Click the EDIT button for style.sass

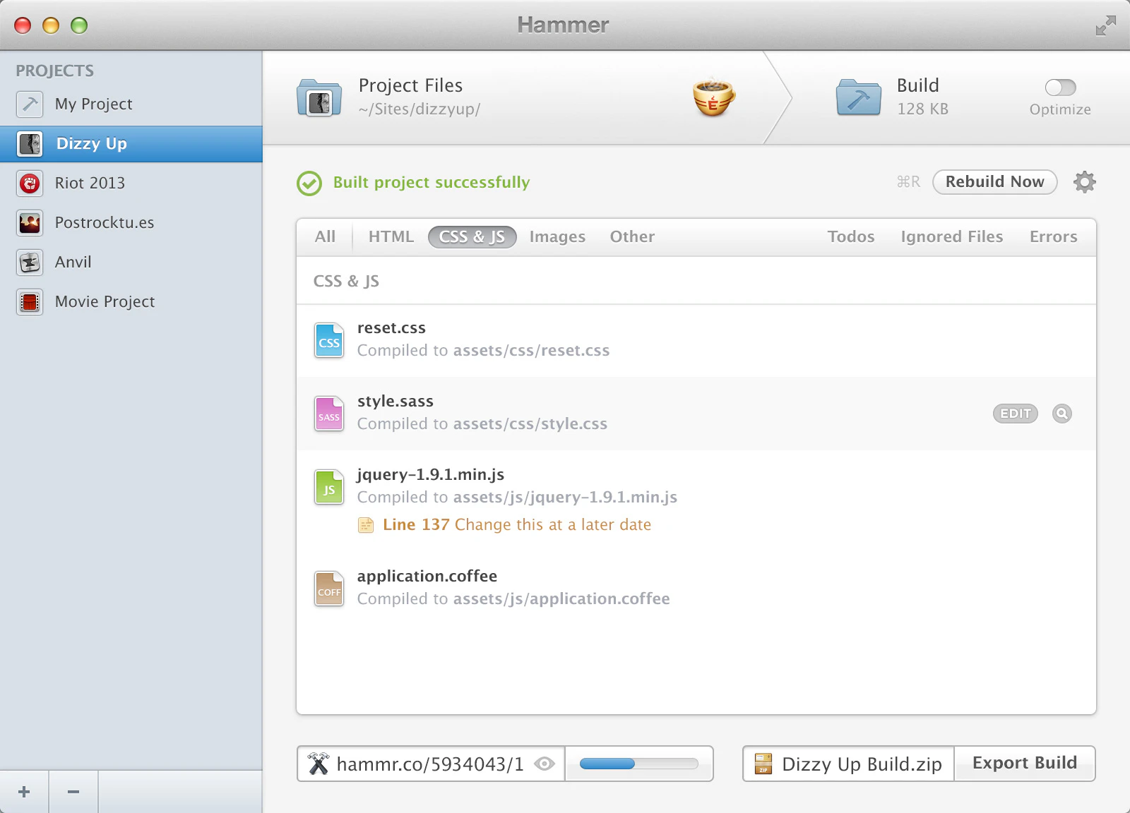pyautogui.click(x=1016, y=414)
